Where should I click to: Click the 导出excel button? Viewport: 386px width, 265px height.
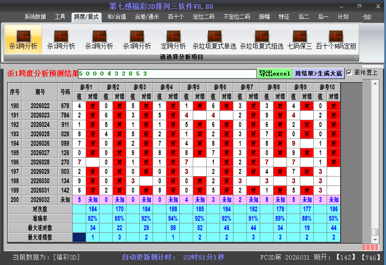click(x=275, y=73)
